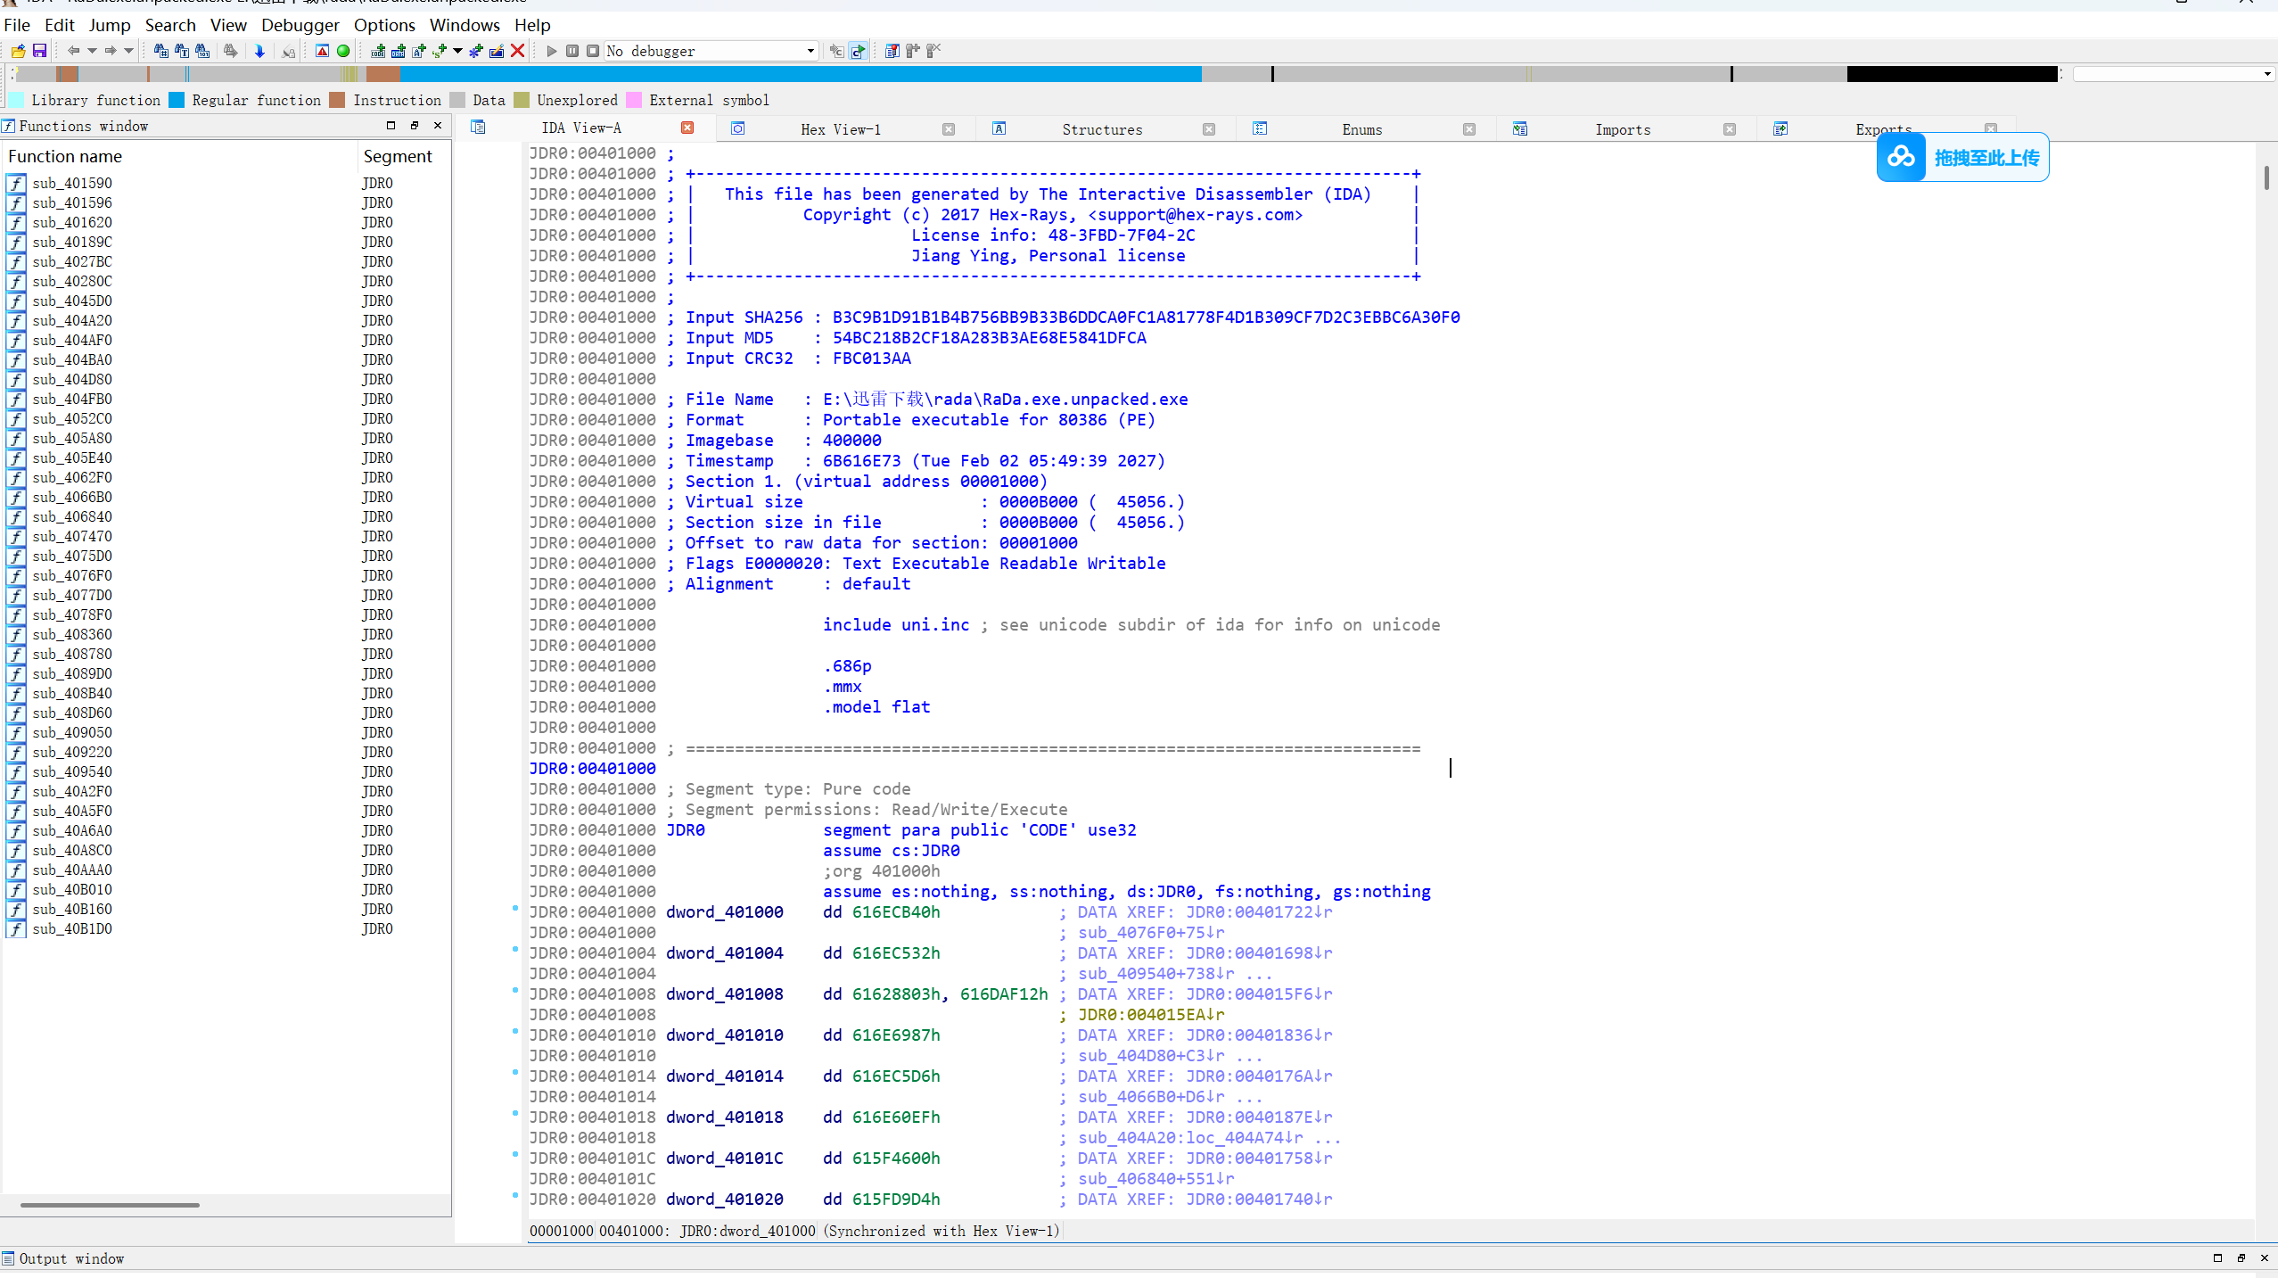
Task: Float the Functions window panel
Action: (415, 126)
